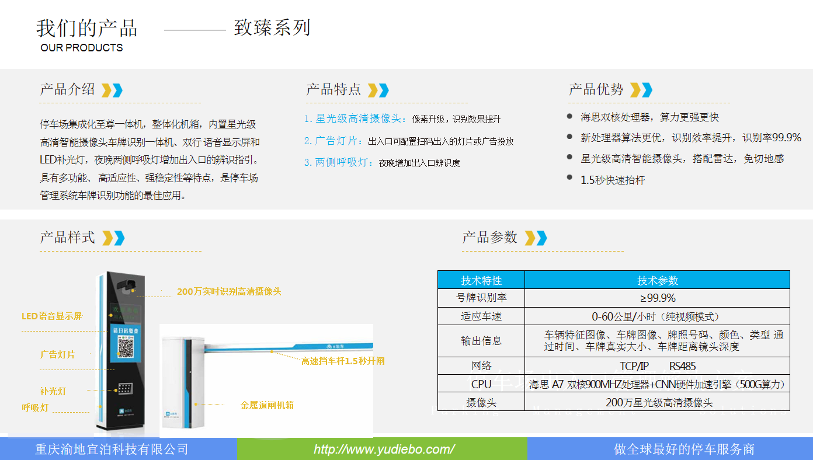Click the LED语音显示屏 callout label
The width and height of the screenshot is (813, 460).
(x=51, y=316)
